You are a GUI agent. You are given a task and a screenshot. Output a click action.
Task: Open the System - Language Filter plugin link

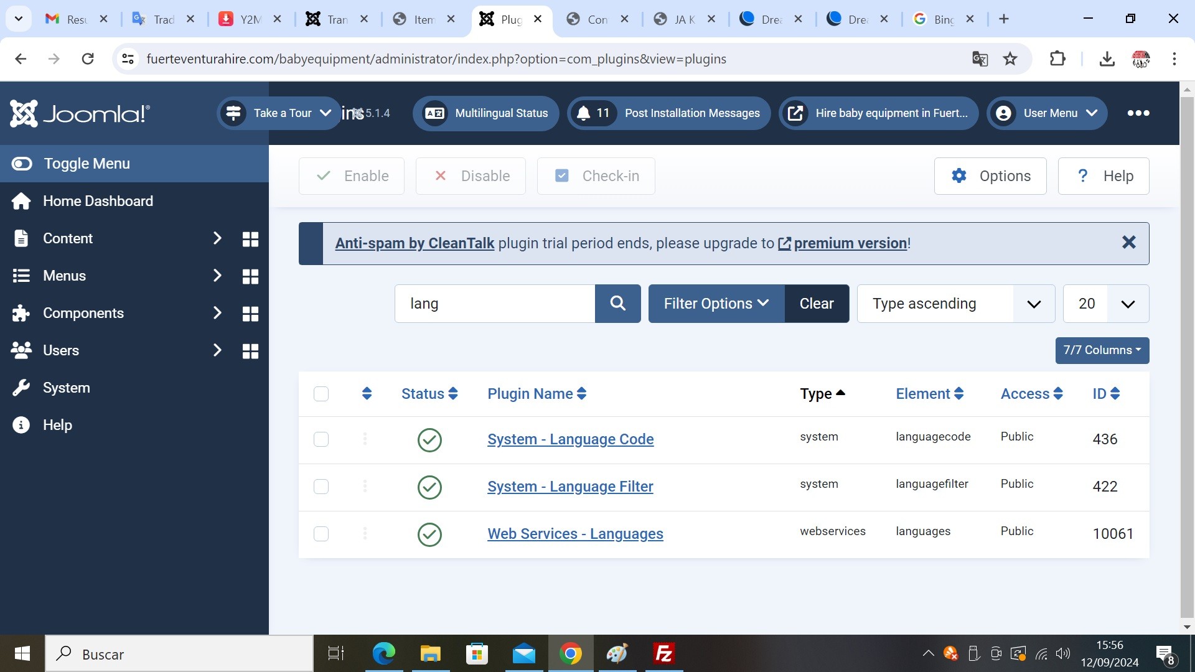(570, 487)
